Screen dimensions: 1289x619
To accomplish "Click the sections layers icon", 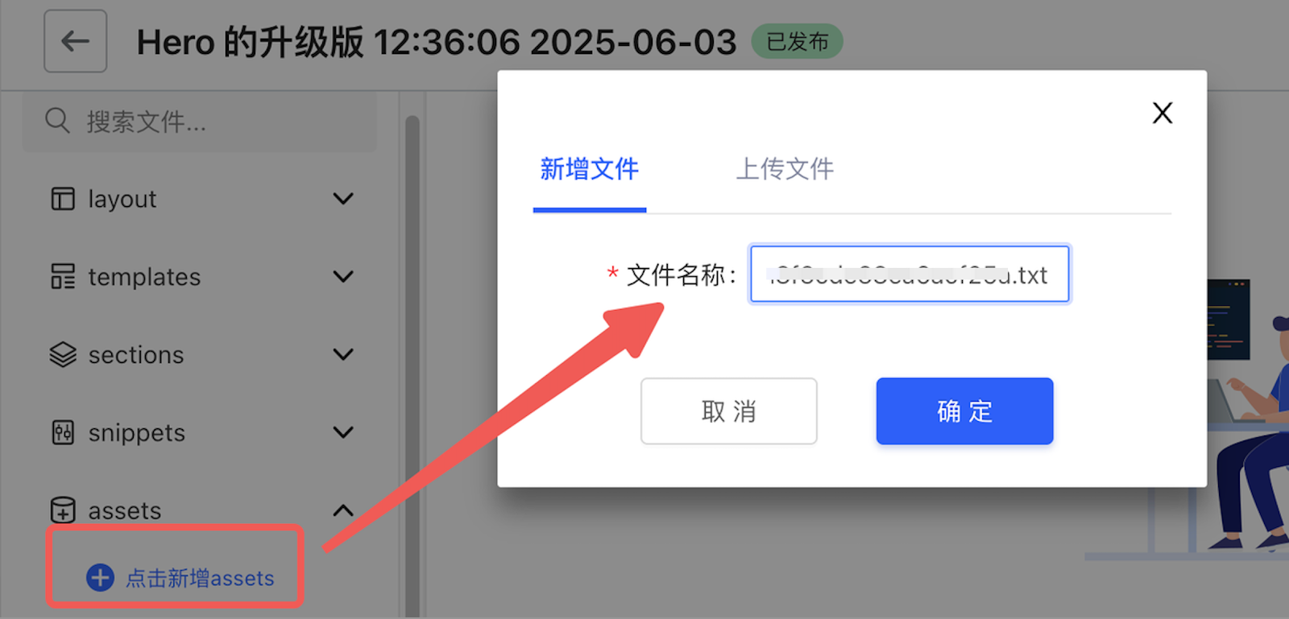I will [x=63, y=354].
